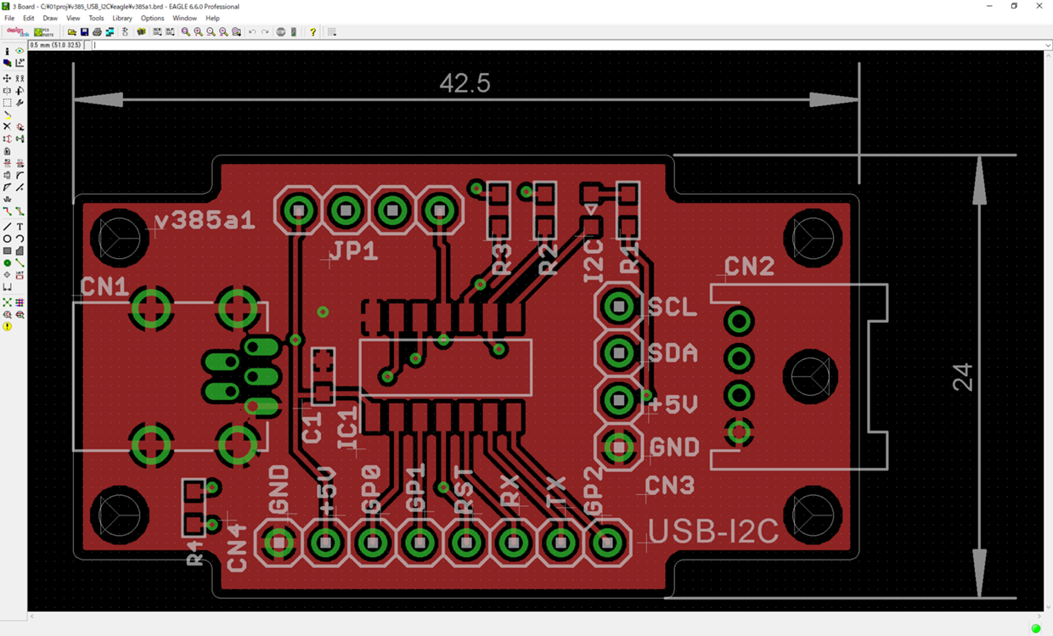Open the Display layers settings icon
Image resolution: width=1053 pixels, height=636 pixels.
click(x=7, y=63)
